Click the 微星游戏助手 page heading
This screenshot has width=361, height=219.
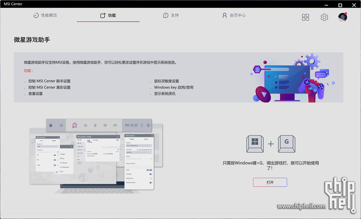click(32, 40)
